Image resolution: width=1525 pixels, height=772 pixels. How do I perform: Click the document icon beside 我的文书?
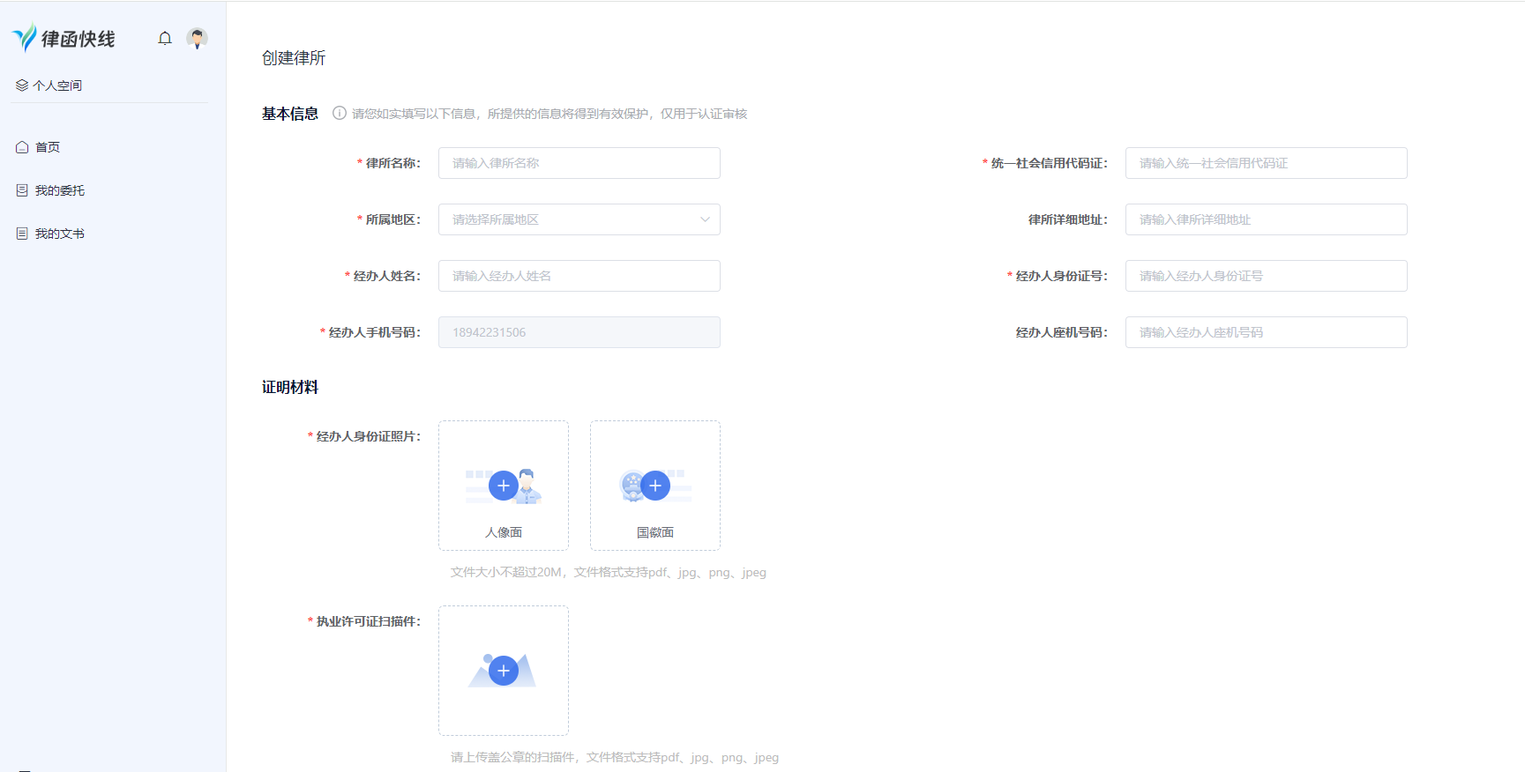[22, 234]
